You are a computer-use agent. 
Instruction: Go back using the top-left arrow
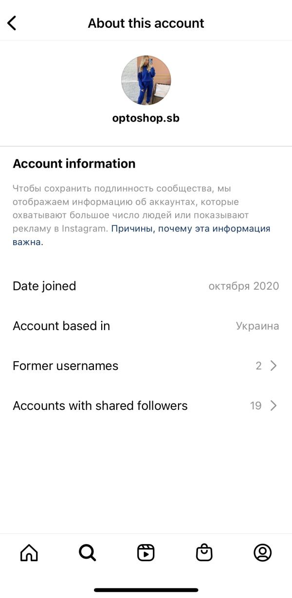(x=12, y=23)
